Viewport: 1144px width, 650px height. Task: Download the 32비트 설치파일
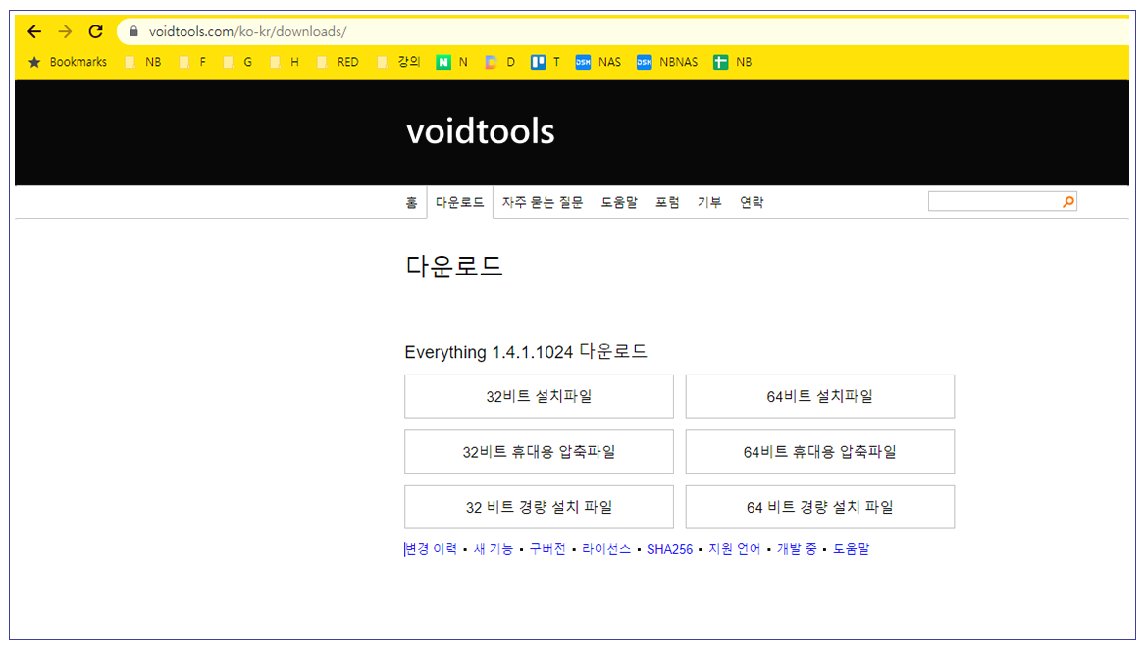click(x=540, y=396)
